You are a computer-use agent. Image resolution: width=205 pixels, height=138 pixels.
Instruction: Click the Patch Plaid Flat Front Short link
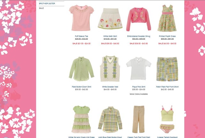167,87
